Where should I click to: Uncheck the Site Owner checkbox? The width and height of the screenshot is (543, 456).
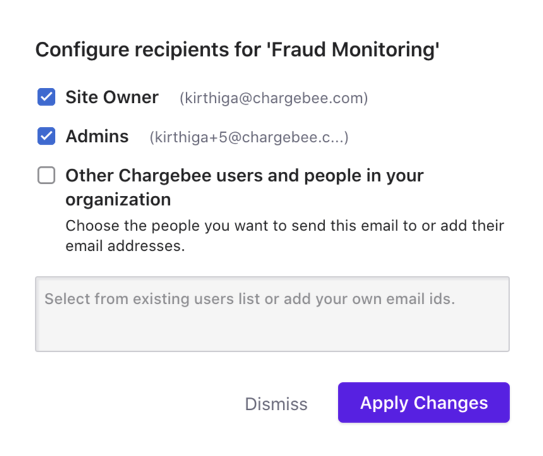[46, 97]
